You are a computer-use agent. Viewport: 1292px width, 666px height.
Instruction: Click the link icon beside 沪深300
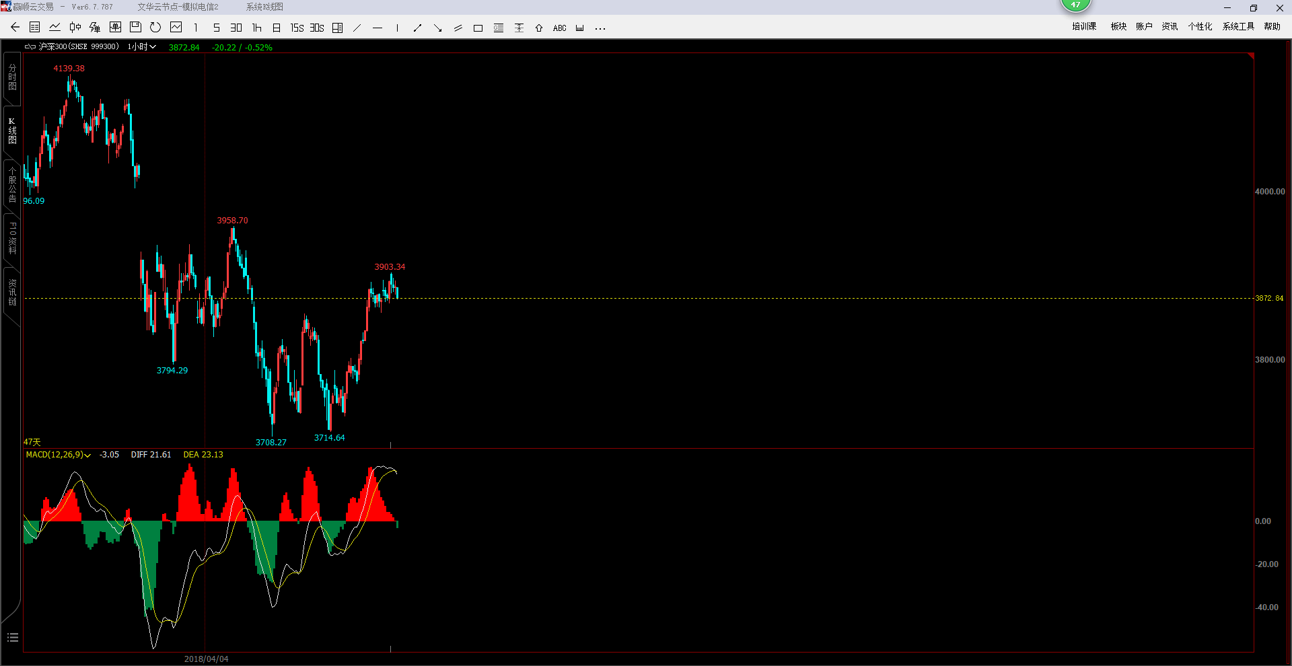point(30,47)
